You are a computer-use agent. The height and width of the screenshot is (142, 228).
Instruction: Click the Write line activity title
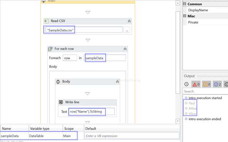[72, 102]
